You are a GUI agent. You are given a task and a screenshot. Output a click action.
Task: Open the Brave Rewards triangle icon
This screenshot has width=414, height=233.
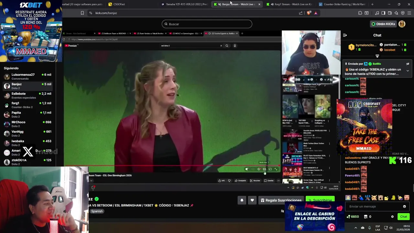pyautogui.click(x=316, y=13)
